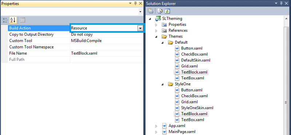Select CheckBox.xaml in the StyleOne folder
The height and width of the screenshot is (135, 291).
[194, 96]
